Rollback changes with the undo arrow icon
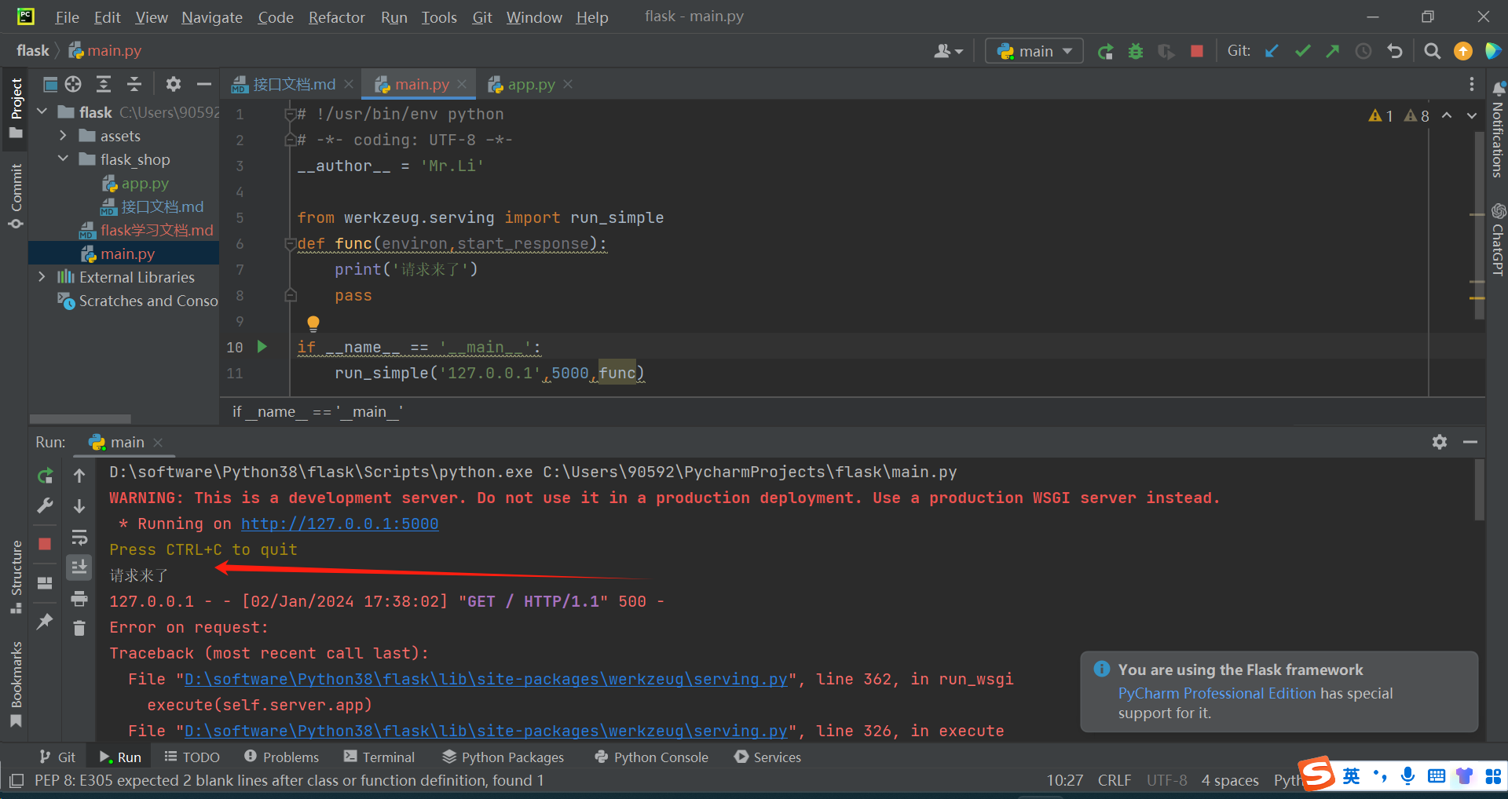This screenshot has width=1508, height=799. pos(1395,51)
